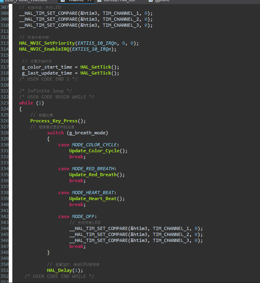Click USER CODE BEGIN WHILE comment
Image resolution: width=260 pixels, height=283 pixels.
coord(57,97)
